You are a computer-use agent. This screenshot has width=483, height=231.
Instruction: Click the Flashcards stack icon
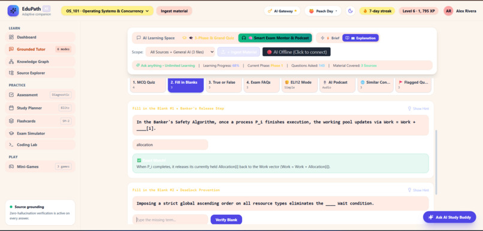coord(11,121)
